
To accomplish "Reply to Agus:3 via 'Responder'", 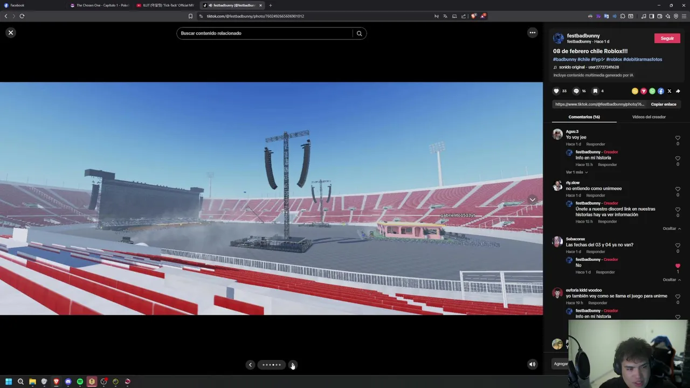I will pyautogui.click(x=596, y=144).
